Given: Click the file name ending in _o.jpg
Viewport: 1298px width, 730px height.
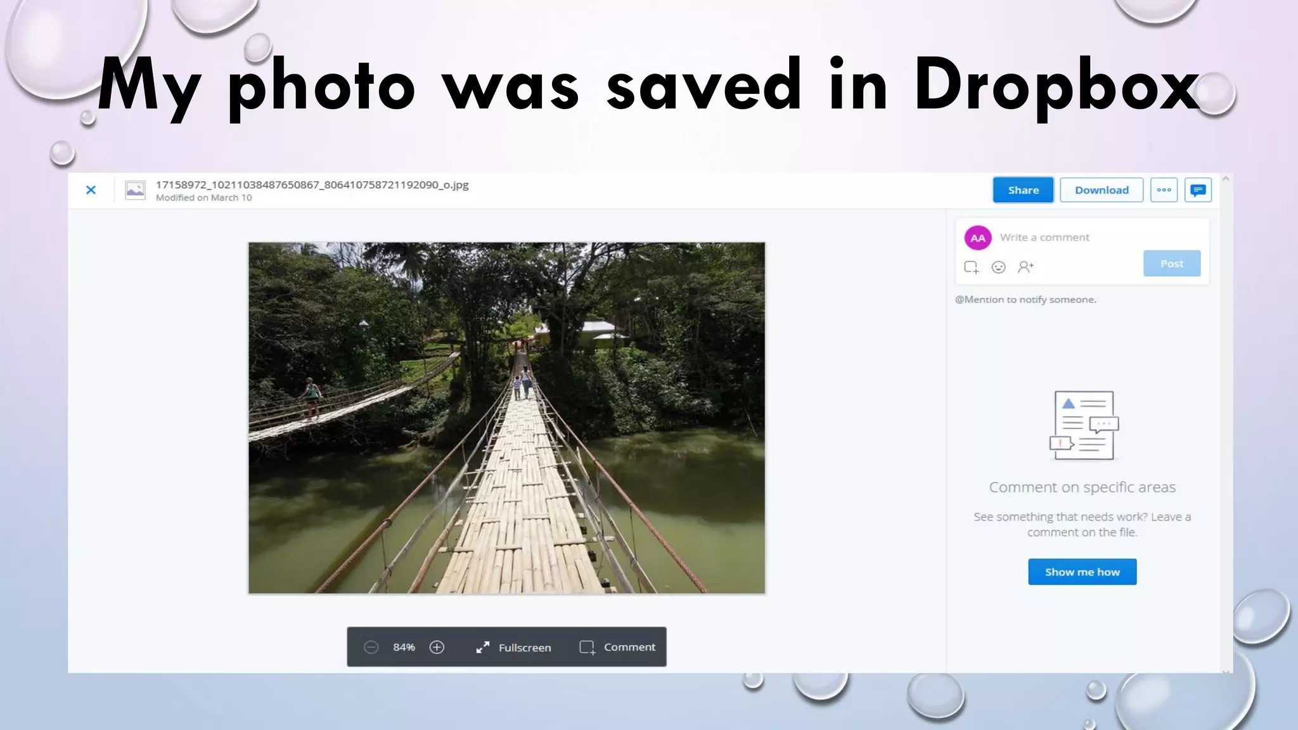Looking at the screenshot, I should click(x=312, y=185).
